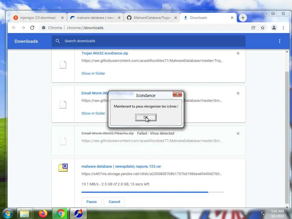Open File Explorer from taskbar
The height and width of the screenshot is (219, 292).
(x=25, y=213)
